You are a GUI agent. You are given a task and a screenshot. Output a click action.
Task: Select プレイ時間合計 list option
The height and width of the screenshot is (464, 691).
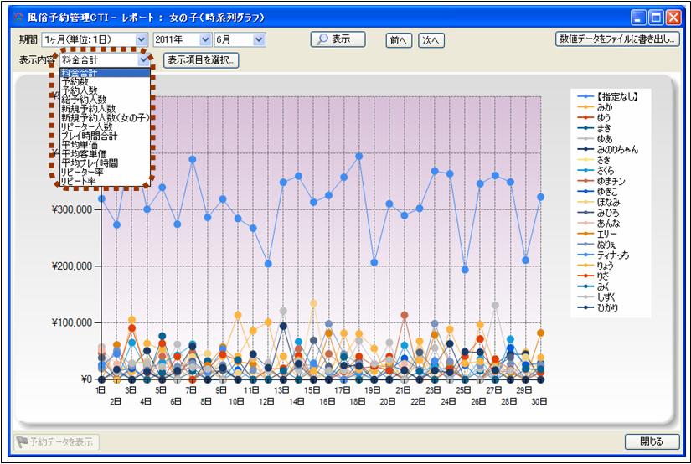89,136
